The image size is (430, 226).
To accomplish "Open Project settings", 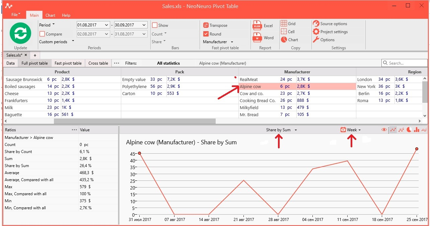I will tap(330, 32).
